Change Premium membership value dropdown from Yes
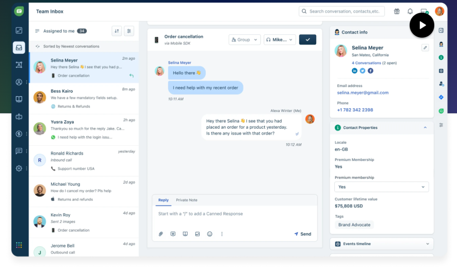The image size is (457, 268). coord(382,187)
